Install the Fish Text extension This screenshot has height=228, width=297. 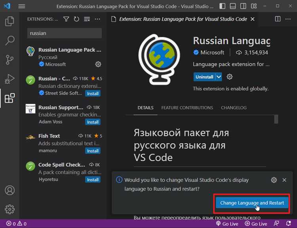tap(93, 151)
